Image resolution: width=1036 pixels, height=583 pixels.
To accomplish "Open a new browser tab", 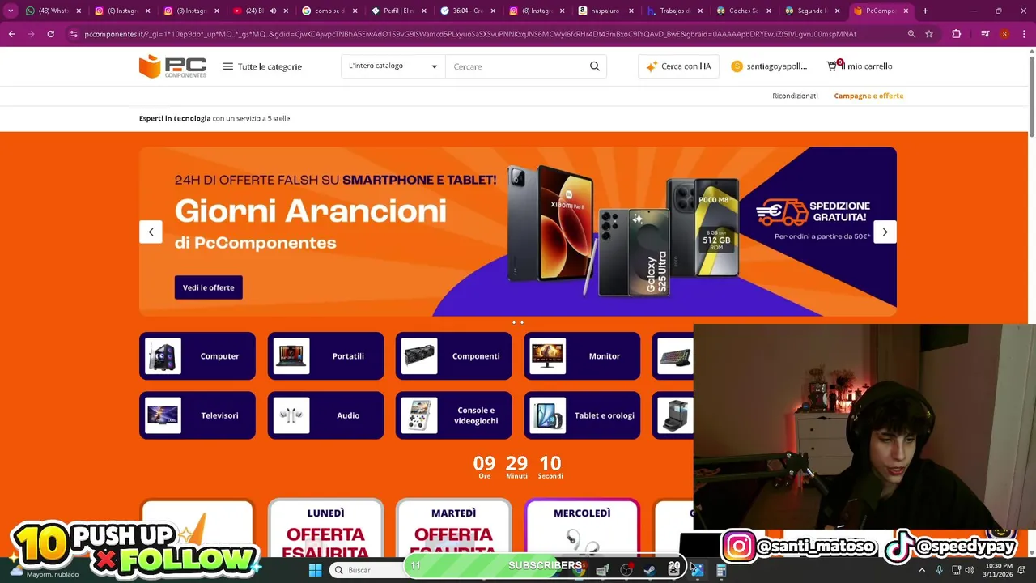I will point(925,11).
